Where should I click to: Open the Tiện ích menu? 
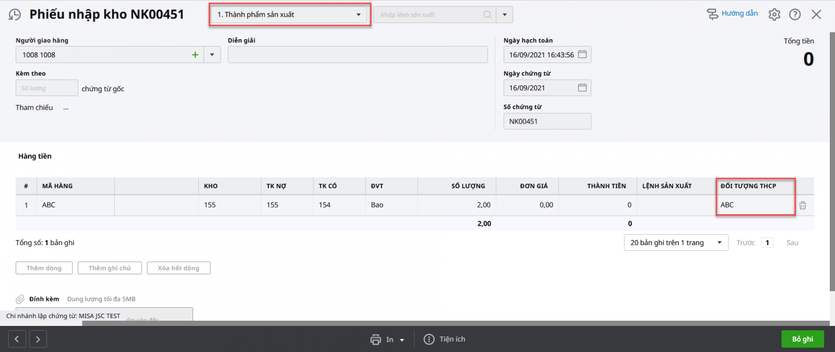point(445,339)
